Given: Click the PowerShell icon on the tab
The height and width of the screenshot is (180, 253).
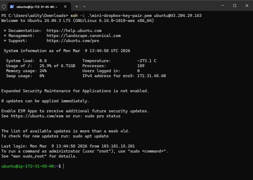Looking at the screenshot, I should [x=12, y=6].
